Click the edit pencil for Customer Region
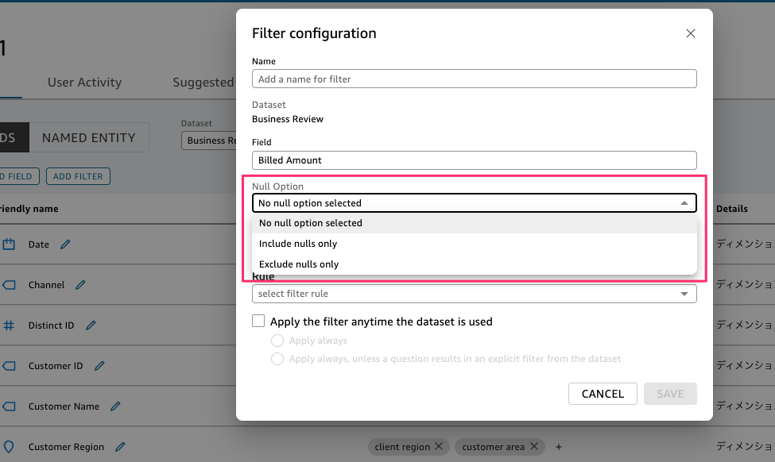Image resolution: width=775 pixels, height=462 pixels. tap(120, 447)
